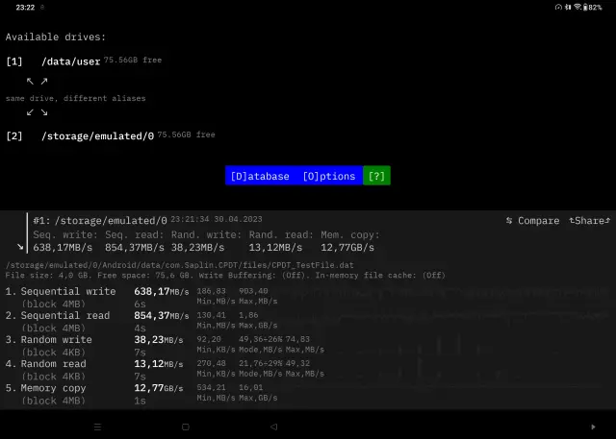Open the [O]ptions menu
Viewport: 616px width, 439px height.
[x=328, y=177]
